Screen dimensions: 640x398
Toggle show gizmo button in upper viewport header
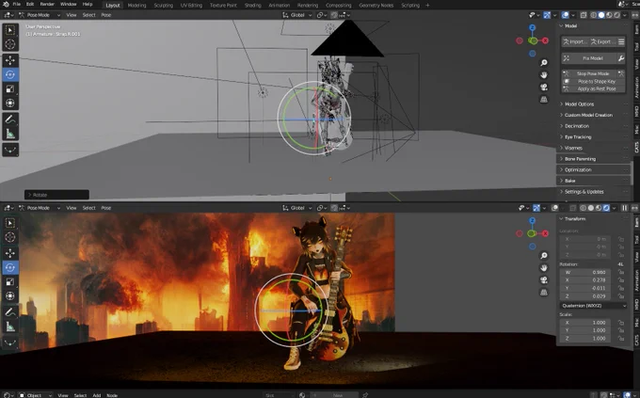click(547, 15)
